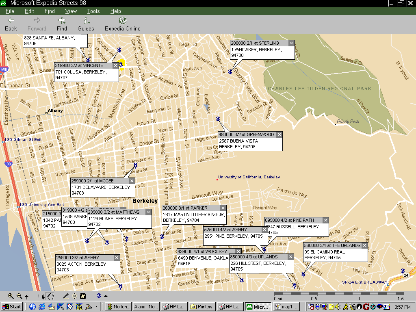Close the 695000 4/2 at PINE PATH balloon
The image size is (416, 312).
(x=325, y=220)
